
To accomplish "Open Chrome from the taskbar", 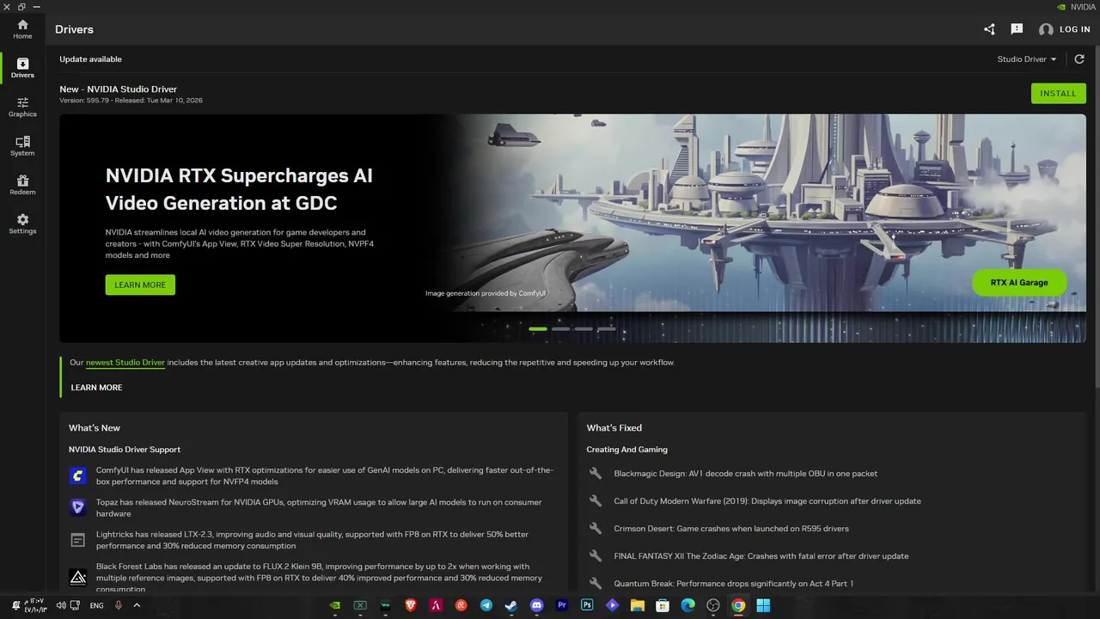I will 738,605.
